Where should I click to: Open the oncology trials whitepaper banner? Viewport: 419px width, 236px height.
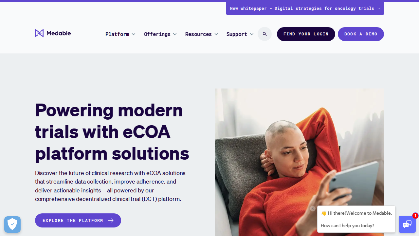pyautogui.click(x=305, y=9)
